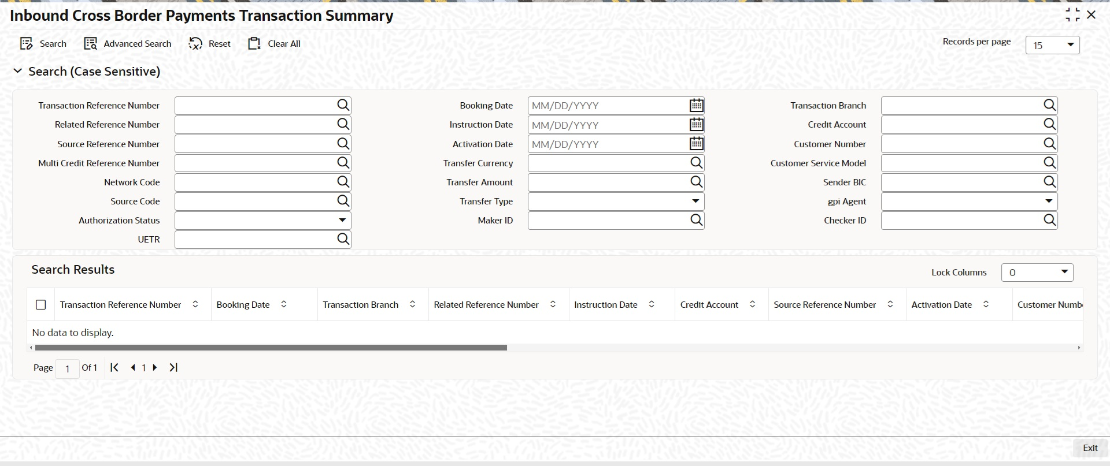Open lookup for Checker ID field

(x=1050, y=220)
